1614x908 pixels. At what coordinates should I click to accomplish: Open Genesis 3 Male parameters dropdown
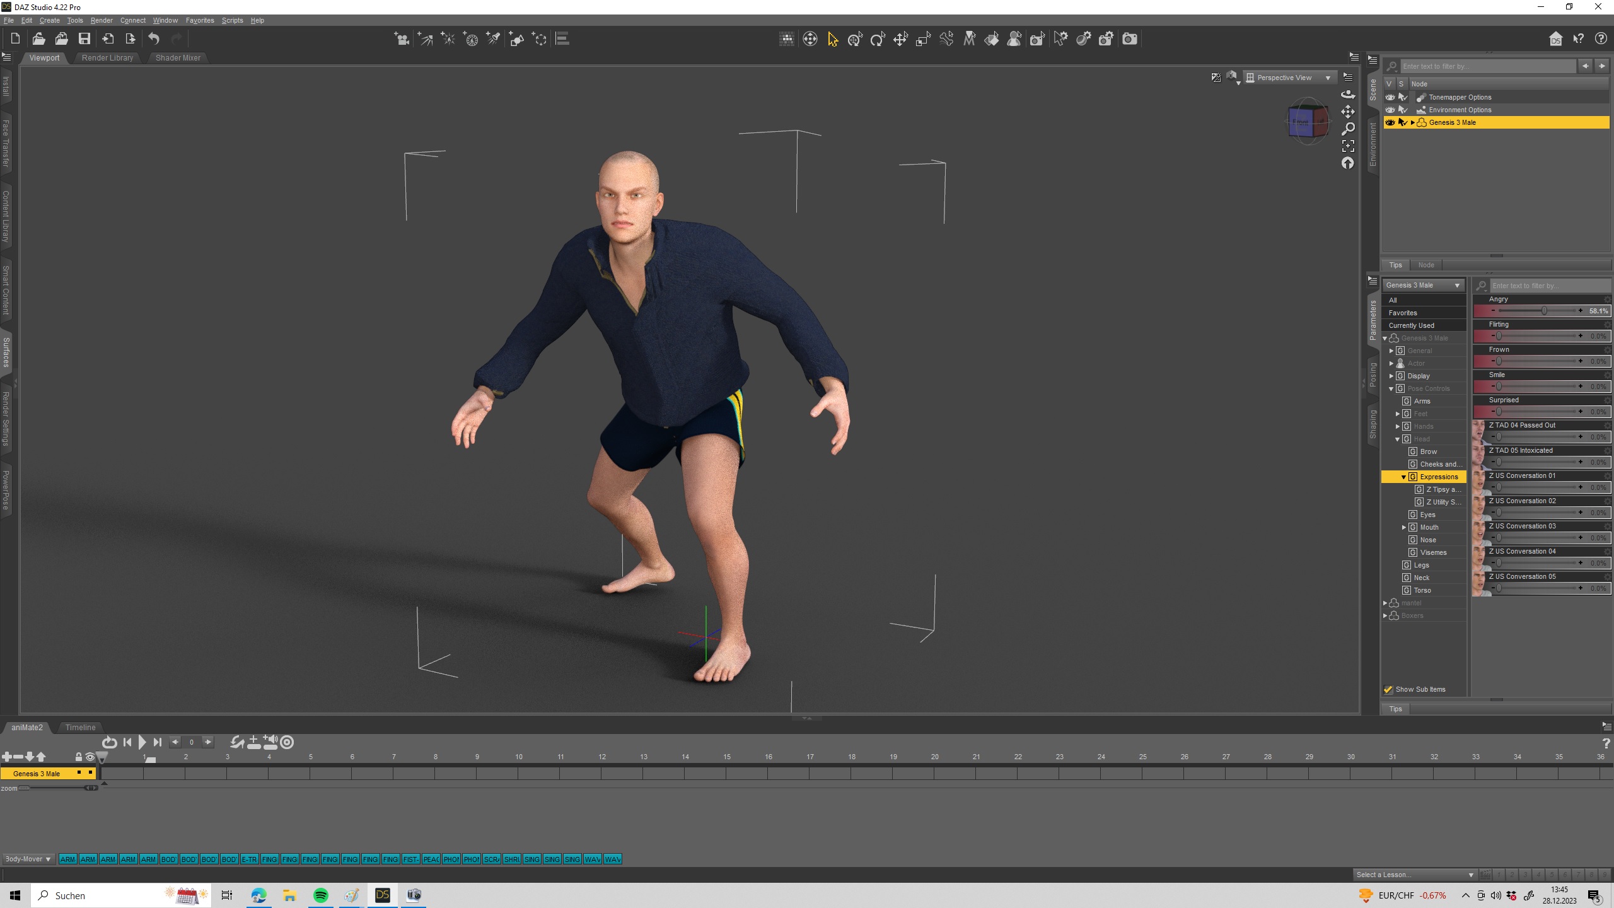[x=1423, y=285]
